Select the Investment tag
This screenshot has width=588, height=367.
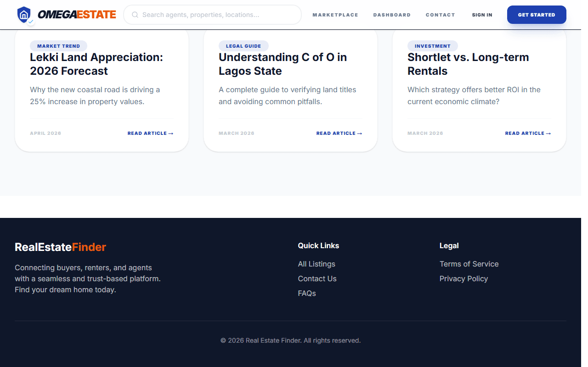[432, 46]
